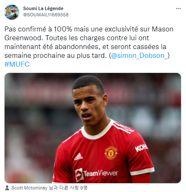Viewport: 186px width, 192px height.
Task: Click the Adidas logo on the jersey
Action: 79,156
